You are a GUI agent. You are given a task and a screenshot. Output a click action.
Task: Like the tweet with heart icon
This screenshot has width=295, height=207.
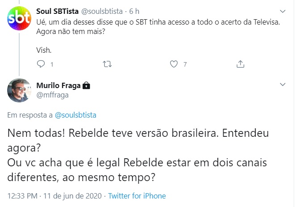click(x=174, y=64)
